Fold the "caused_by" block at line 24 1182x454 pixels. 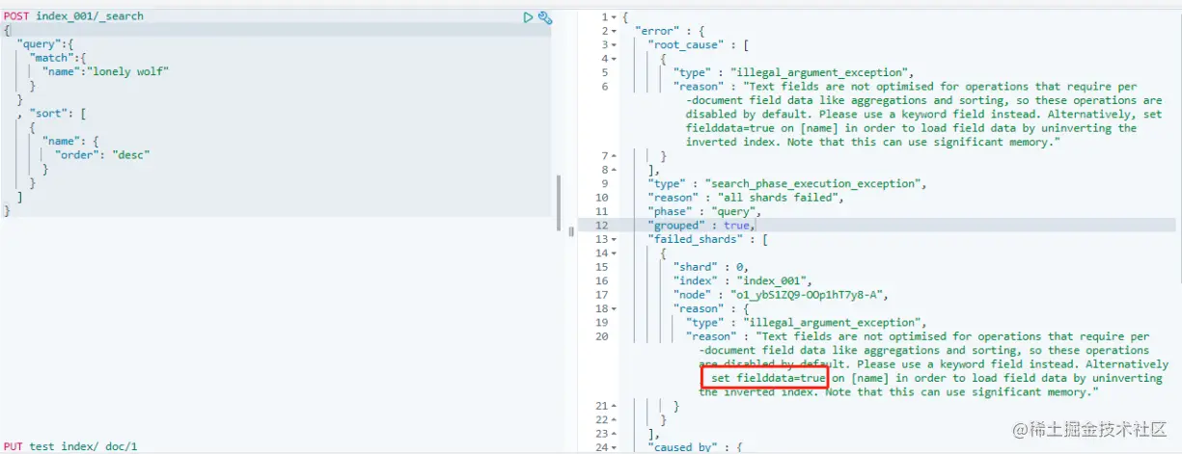[616, 447]
